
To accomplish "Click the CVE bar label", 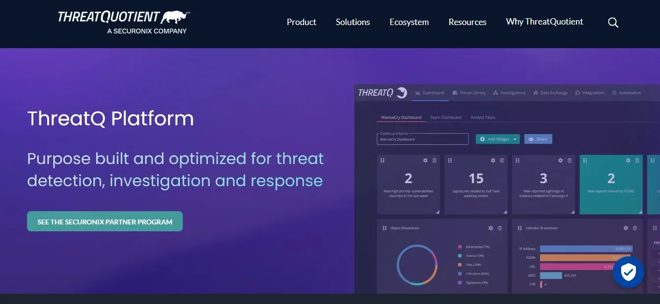I will [x=532, y=284].
